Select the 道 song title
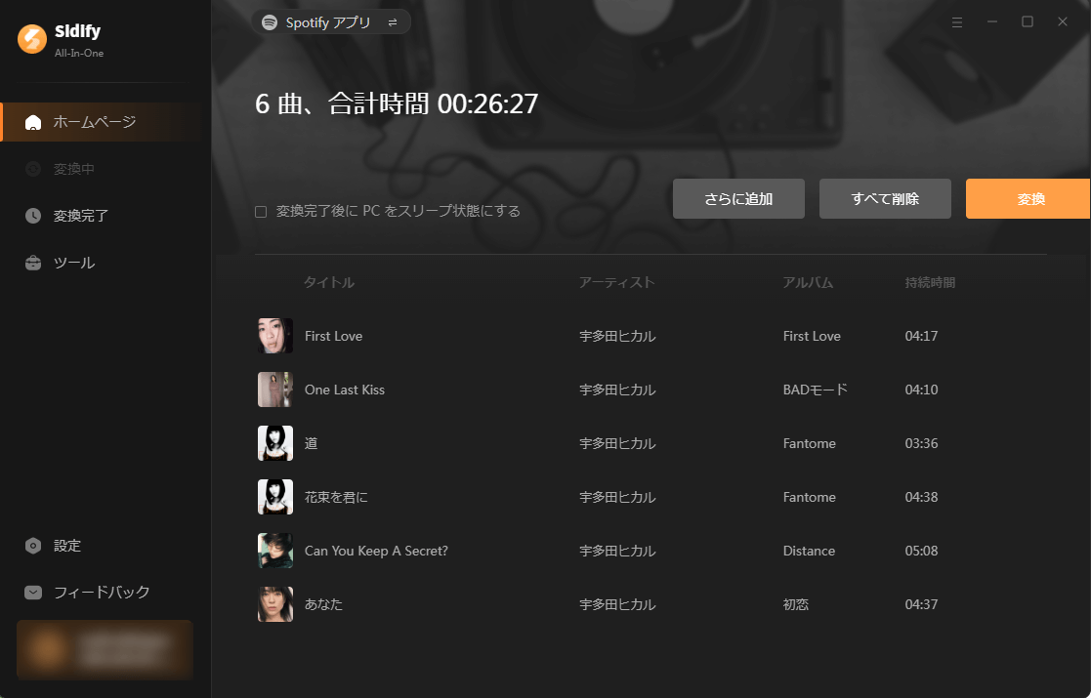The width and height of the screenshot is (1091, 698). (x=311, y=443)
